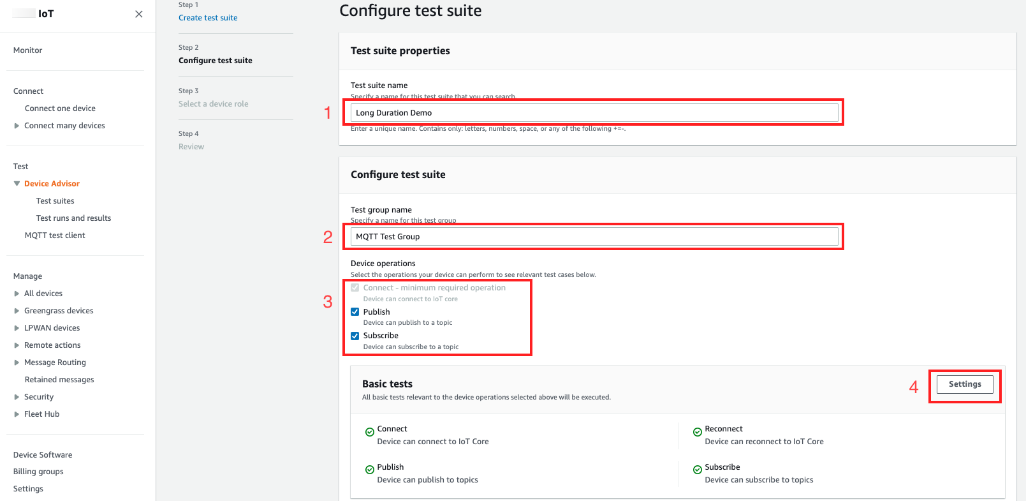The height and width of the screenshot is (501, 1026).
Task: Click the green checkmark icon beside Subscribe test
Action: 697,470
